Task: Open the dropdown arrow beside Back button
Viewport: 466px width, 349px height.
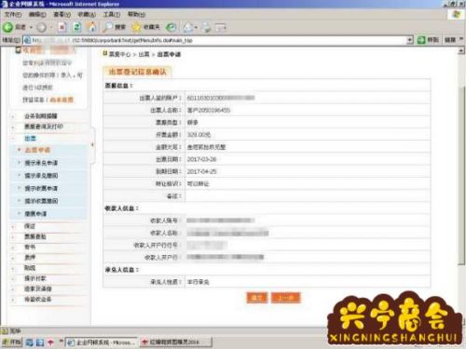Action: point(31,28)
